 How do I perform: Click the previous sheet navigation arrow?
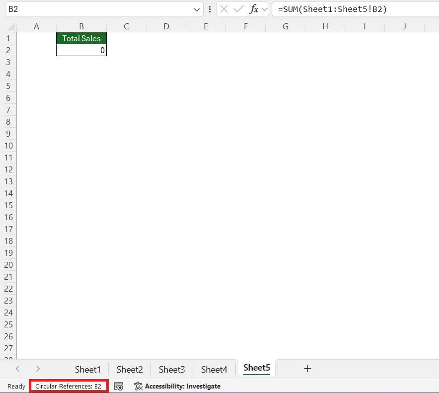[x=18, y=369]
